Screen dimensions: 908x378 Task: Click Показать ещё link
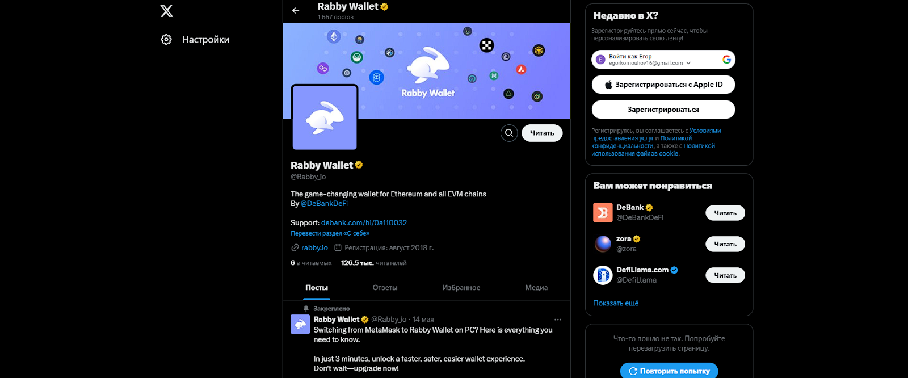[616, 303]
